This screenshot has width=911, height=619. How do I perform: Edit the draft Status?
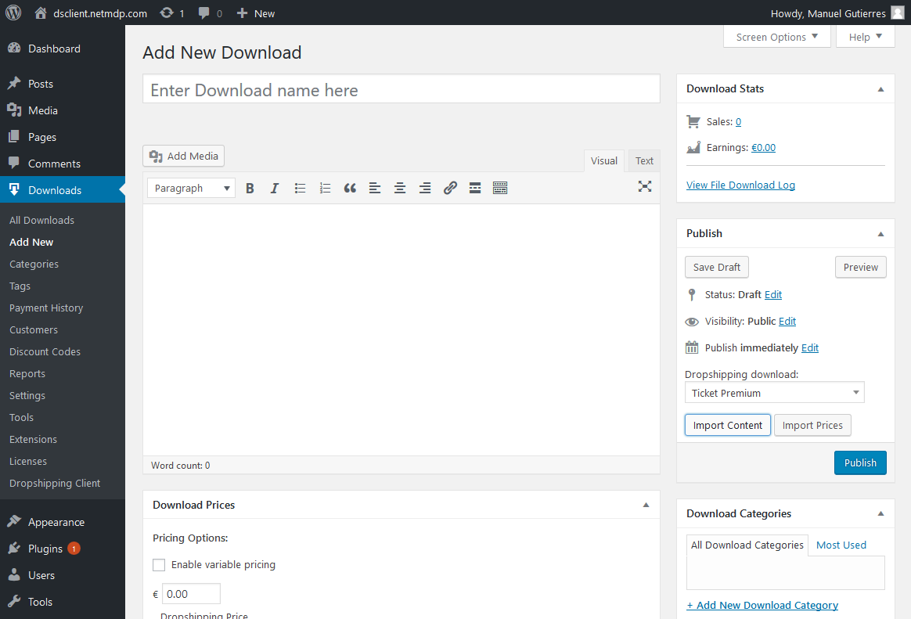(772, 294)
